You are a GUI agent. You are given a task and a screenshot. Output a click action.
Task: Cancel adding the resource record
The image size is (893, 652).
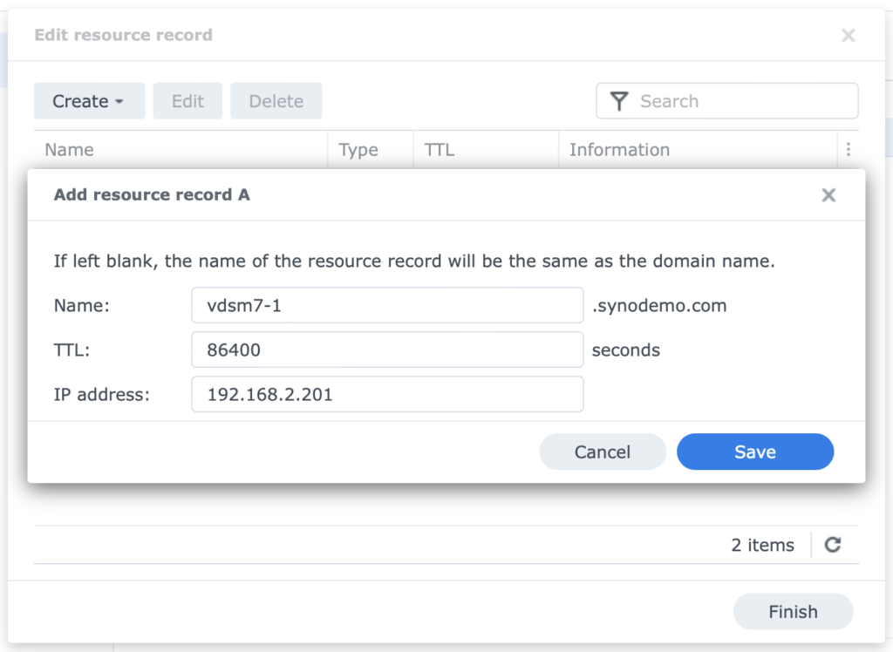click(603, 452)
